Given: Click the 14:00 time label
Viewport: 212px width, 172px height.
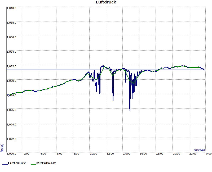Looking at the screenshot, I should 127,154.
